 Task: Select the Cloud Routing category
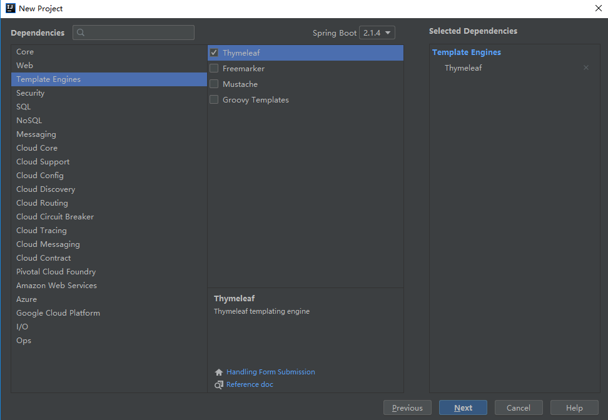[109, 203]
